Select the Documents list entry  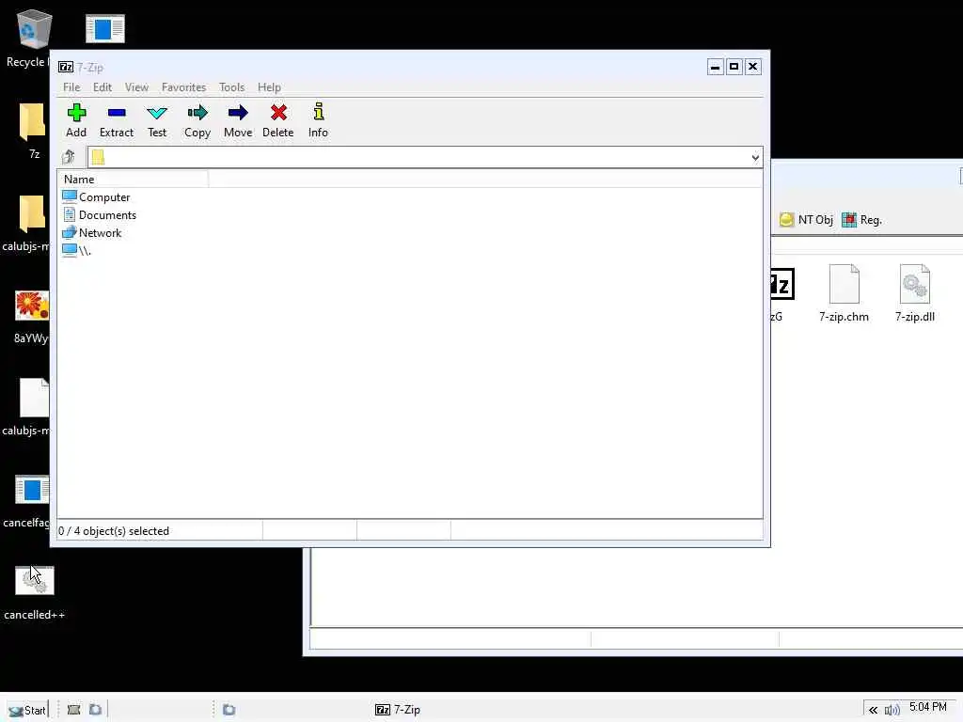[100, 215]
